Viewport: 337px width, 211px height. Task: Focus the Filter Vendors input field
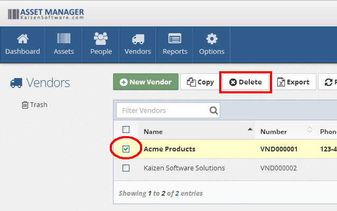pyautogui.click(x=163, y=111)
